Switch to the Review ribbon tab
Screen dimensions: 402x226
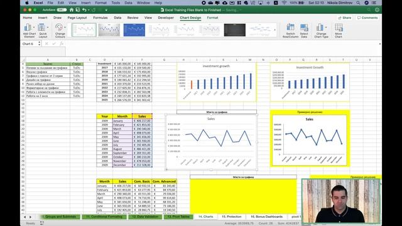[133, 18]
